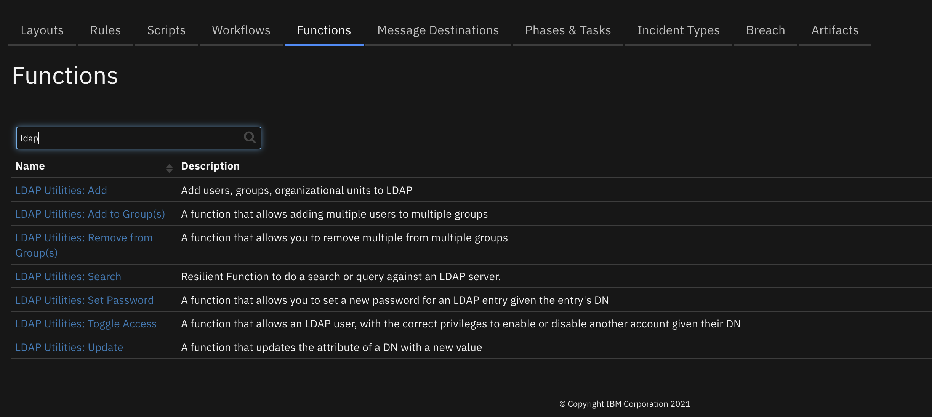Open LDAP Utilities: Add function
This screenshot has width=932, height=417.
[x=61, y=190]
